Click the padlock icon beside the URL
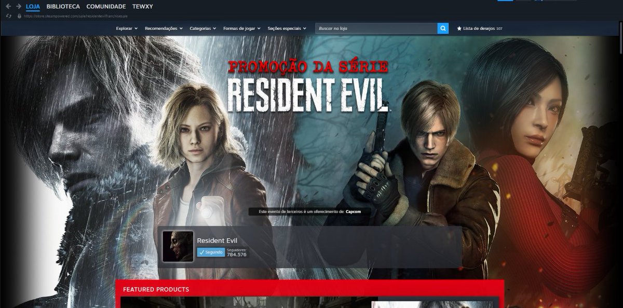The image size is (623, 308). click(19, 16)
